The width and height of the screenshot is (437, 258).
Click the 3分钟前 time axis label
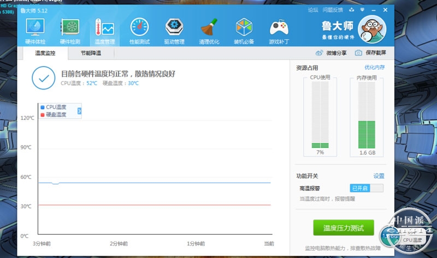click(42, 243)
